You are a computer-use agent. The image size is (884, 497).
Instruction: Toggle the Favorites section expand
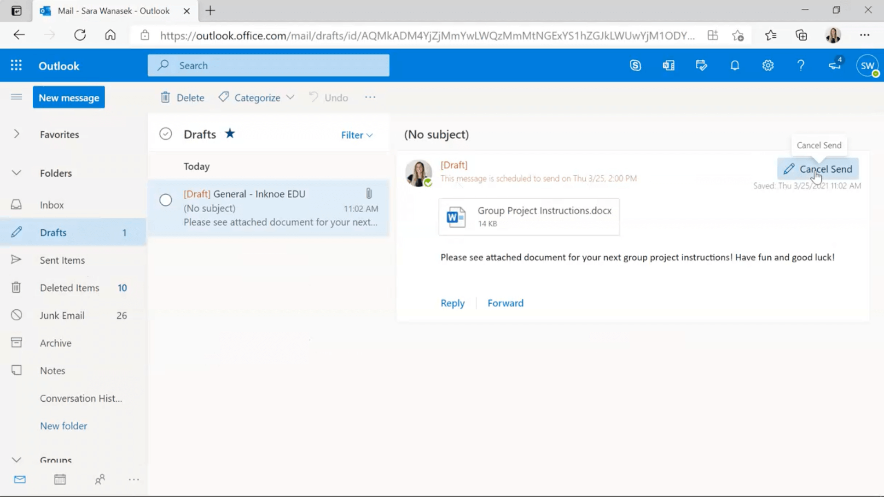click(x=17, y=133)
